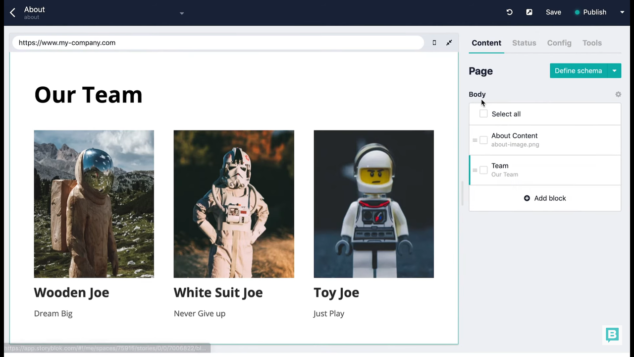Open preview in new window icon

[529, 12]
